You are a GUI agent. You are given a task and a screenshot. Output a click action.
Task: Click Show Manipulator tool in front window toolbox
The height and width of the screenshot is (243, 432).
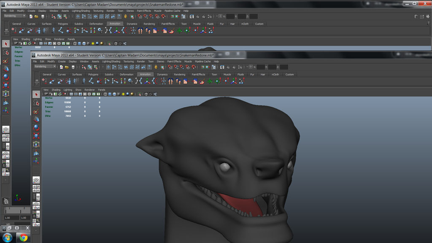[36, 161]
